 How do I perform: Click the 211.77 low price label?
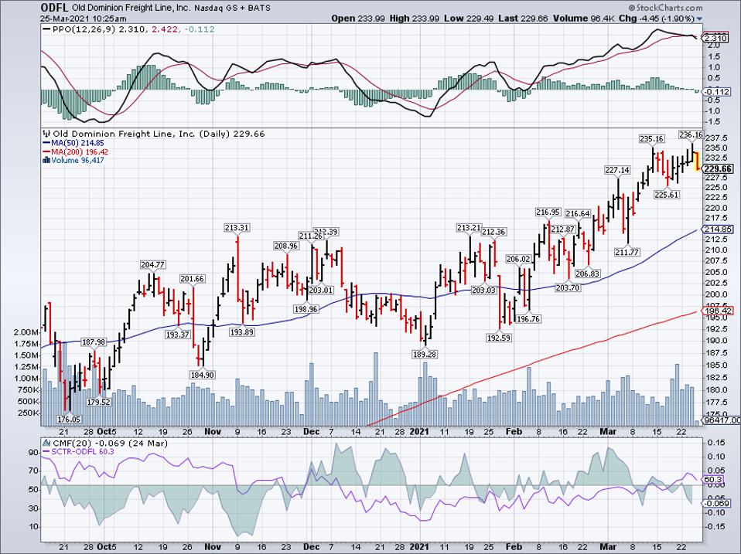coord(627,253)
